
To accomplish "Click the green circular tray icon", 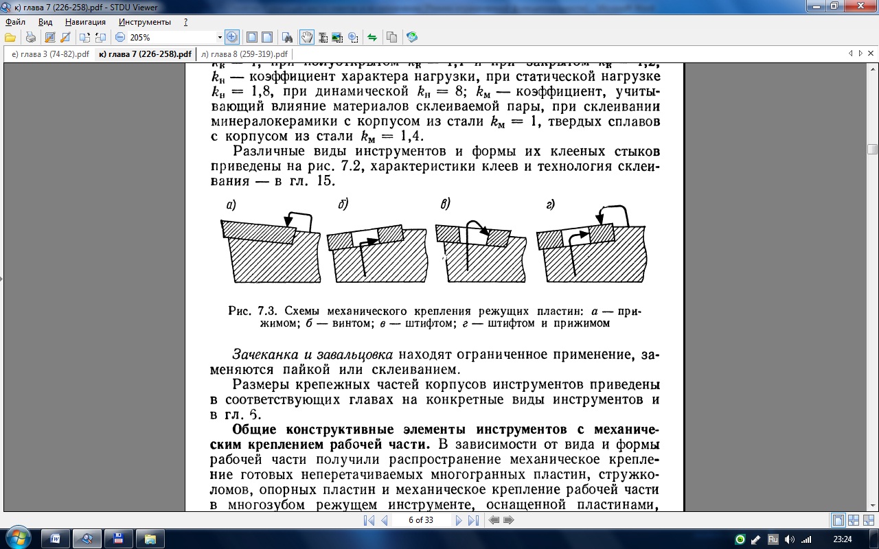I will pyautogui.click(x=740, y=539).
